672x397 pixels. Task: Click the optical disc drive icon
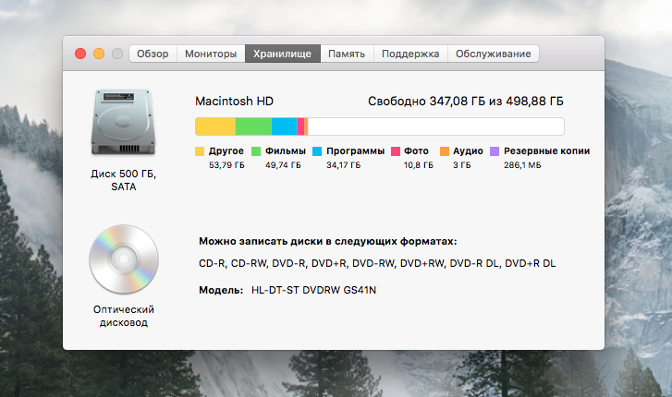tap(124, 259)
